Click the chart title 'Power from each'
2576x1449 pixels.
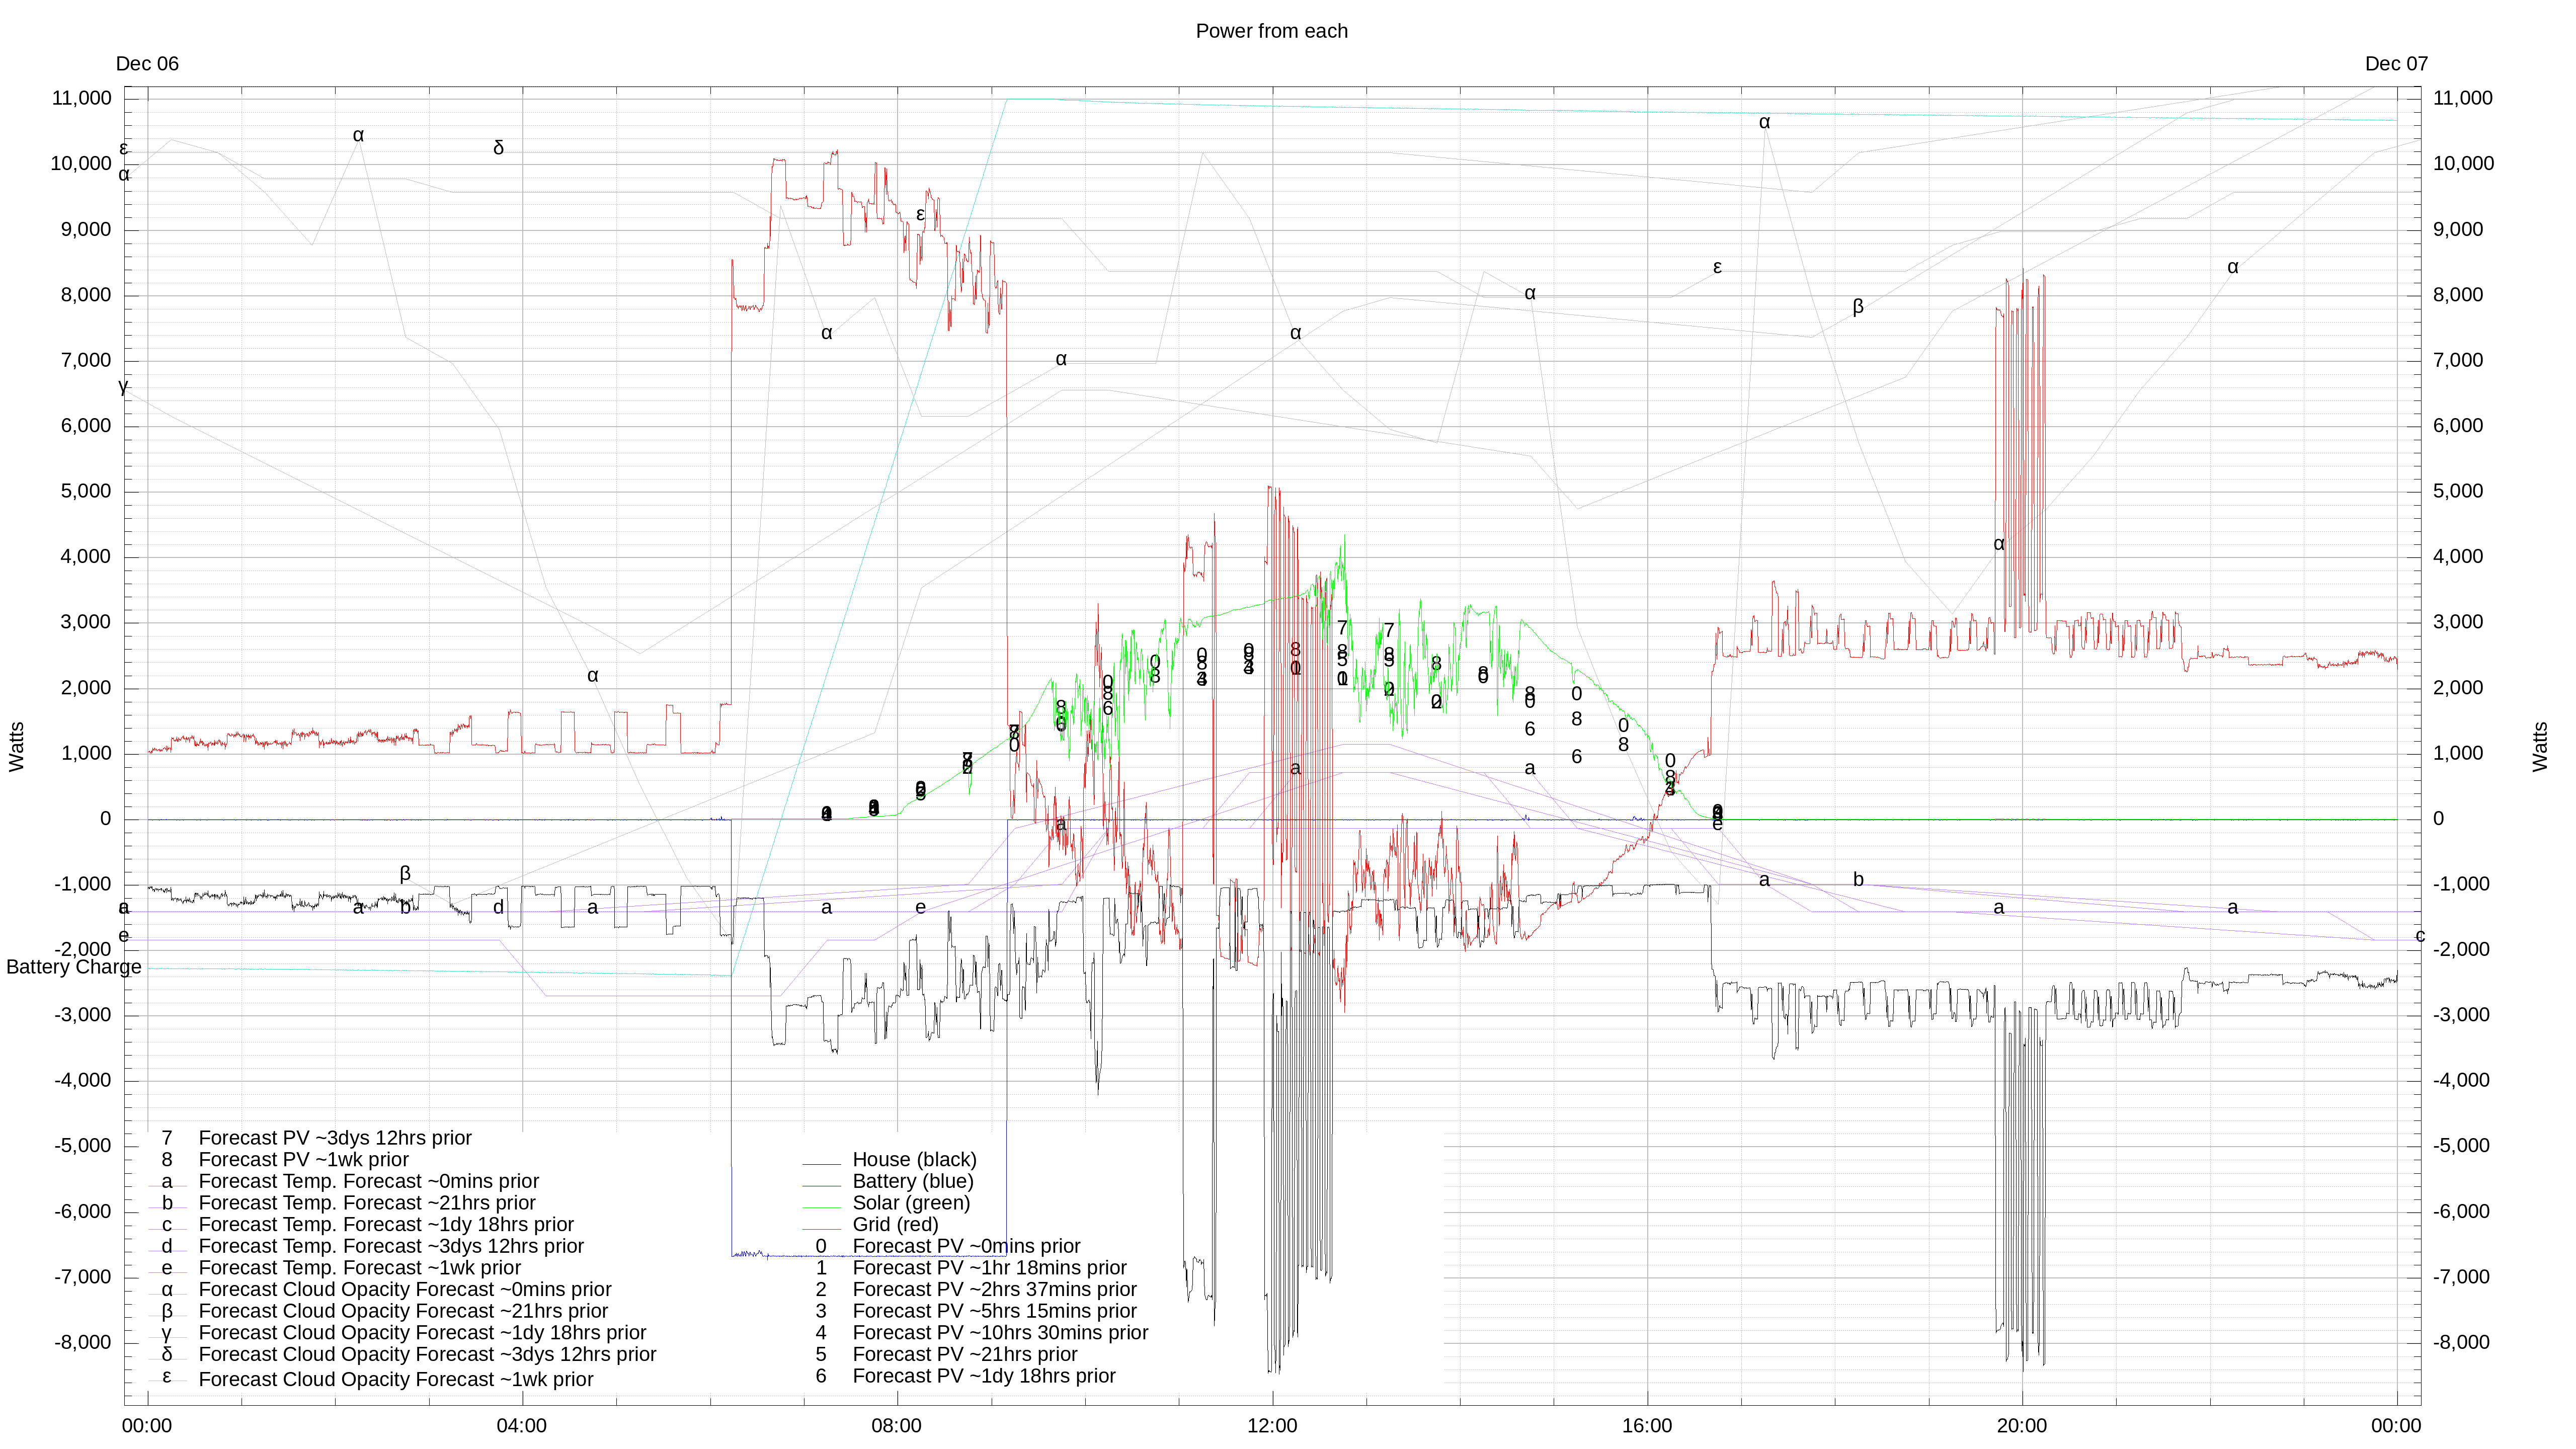coord(1271,31)
